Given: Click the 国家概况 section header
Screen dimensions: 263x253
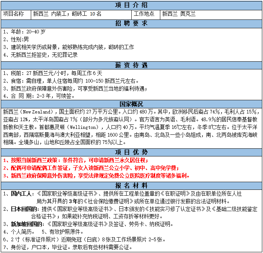Looking at the screenshot, I should click(131, 104).
